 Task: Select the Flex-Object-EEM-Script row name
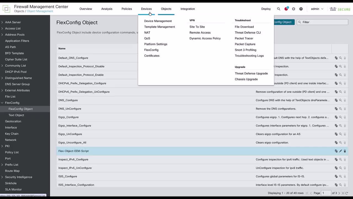(x=73, y=151)
